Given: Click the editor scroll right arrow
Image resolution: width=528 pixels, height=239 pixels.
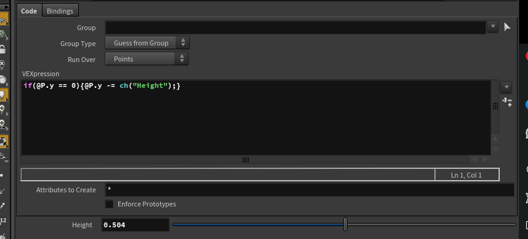Looking at the screenshot, I should (x=485, y=160).
